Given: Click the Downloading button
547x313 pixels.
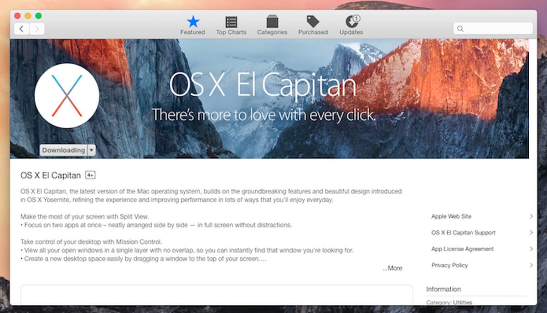Looking at the screenshot, I should pyautogui.click(x=63, y=150).
